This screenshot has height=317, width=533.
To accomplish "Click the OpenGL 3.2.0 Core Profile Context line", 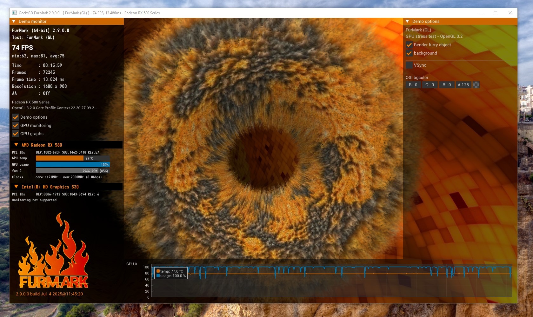I will [x=55, y=108].
